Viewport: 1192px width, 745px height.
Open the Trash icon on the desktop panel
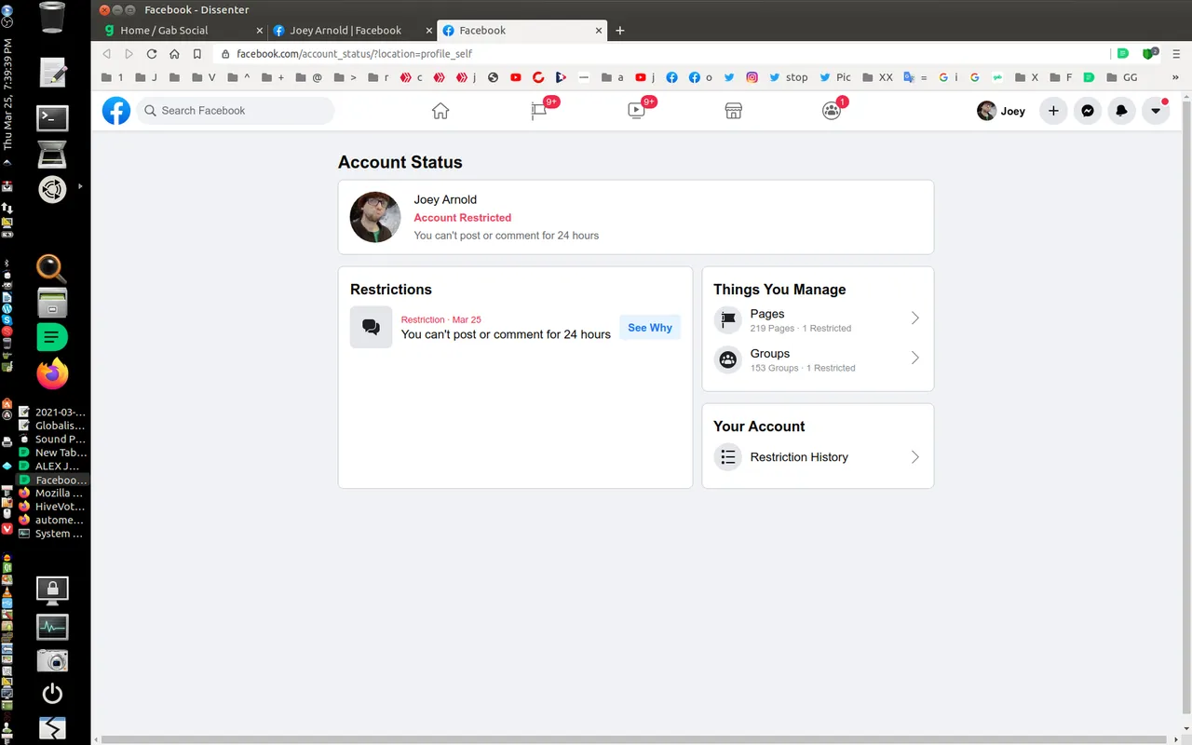pos(52,17)
